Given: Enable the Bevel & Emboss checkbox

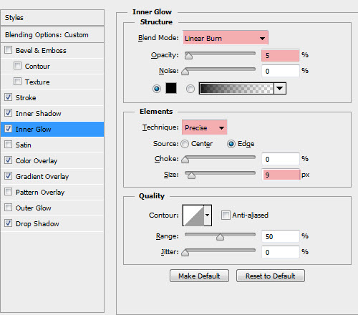Looking at the screenshot, I should coord(9,50).
